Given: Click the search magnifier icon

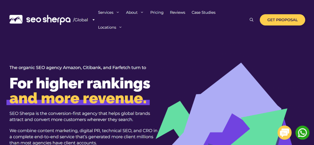Looking at the screenshot, I should [x=251, y=20].
